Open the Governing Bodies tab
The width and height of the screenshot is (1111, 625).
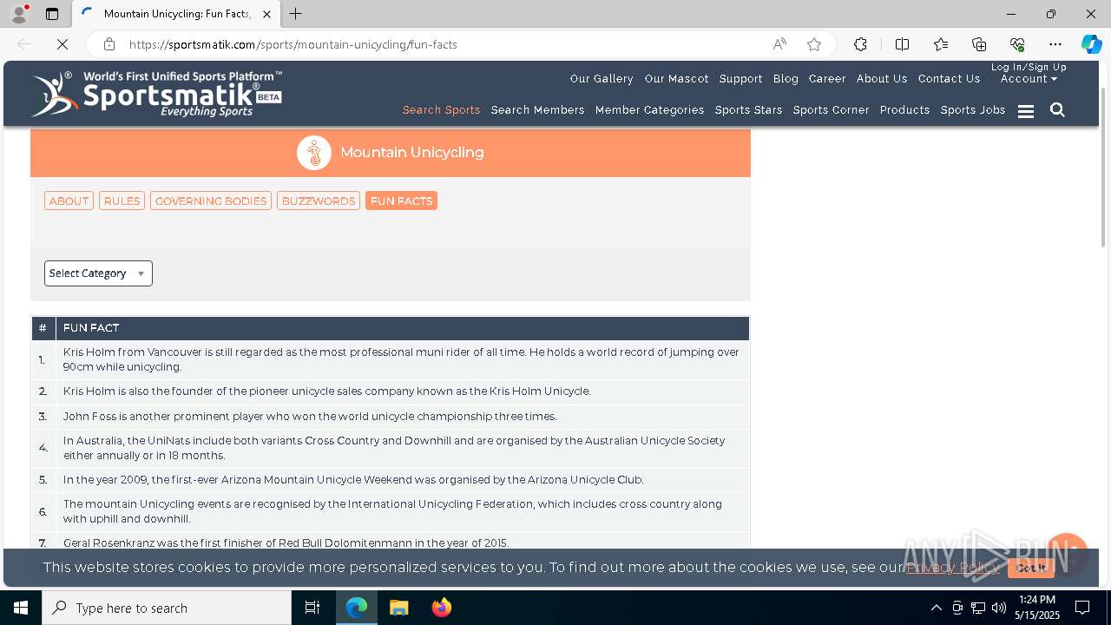(211, 201)
